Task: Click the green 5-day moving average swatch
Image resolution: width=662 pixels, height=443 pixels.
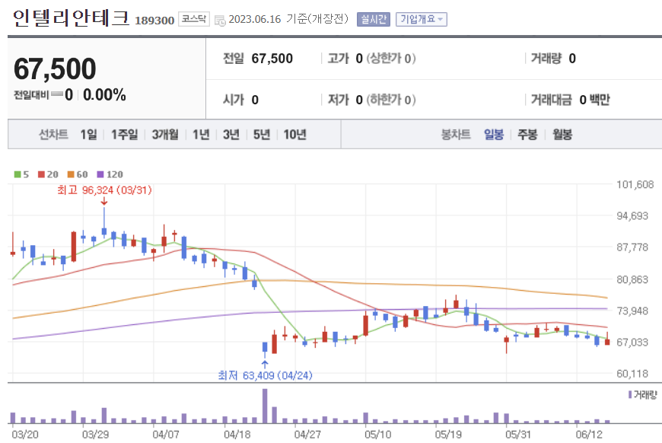Action: (x=18, y=174)
